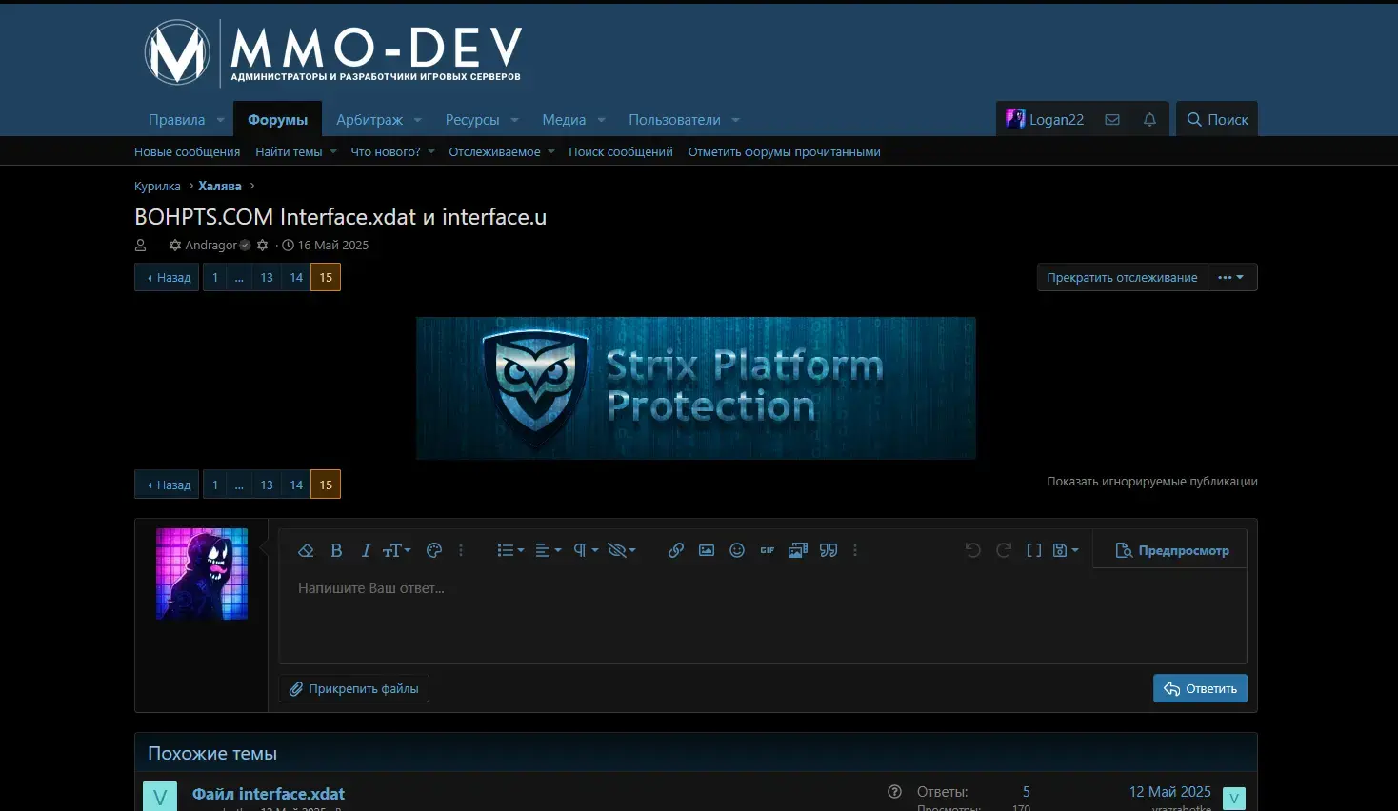Expand the Пользователи menu arrow
The width and height of the screenshot is (1398, 811).
(x=735, y=120)
